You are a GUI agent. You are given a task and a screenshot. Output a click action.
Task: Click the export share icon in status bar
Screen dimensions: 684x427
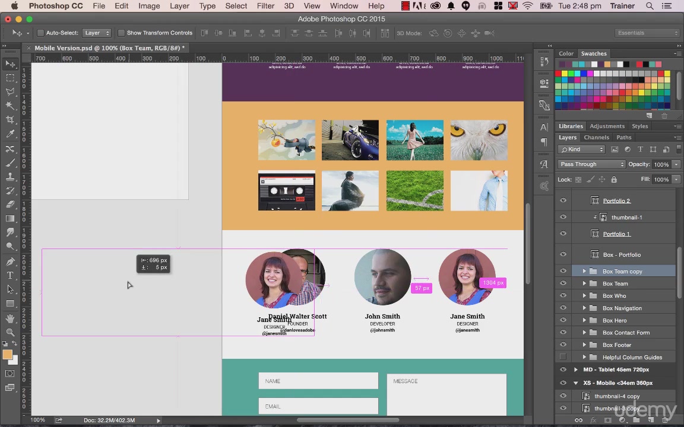58,420
